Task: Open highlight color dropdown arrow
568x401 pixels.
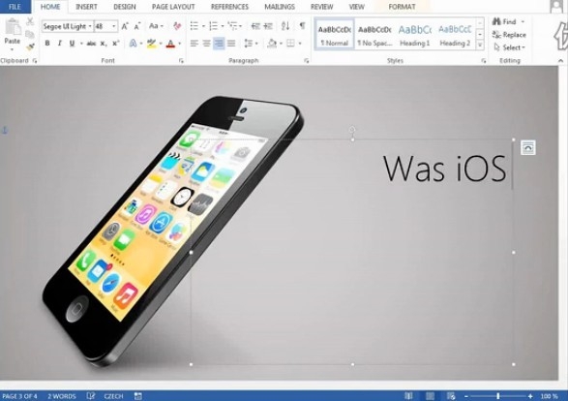Action: click(x=160, y=44)
